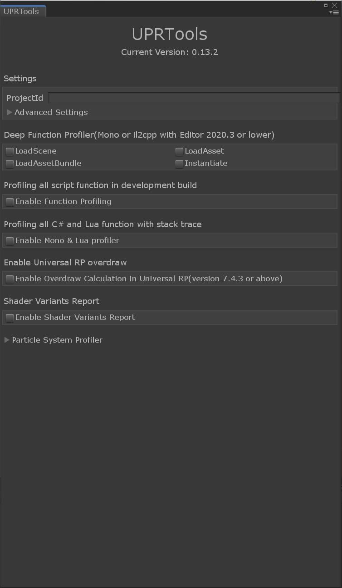Viewport: 342px width, 588px height.
Task: Click the ProjectId input field
Action: tap(193, 98)
